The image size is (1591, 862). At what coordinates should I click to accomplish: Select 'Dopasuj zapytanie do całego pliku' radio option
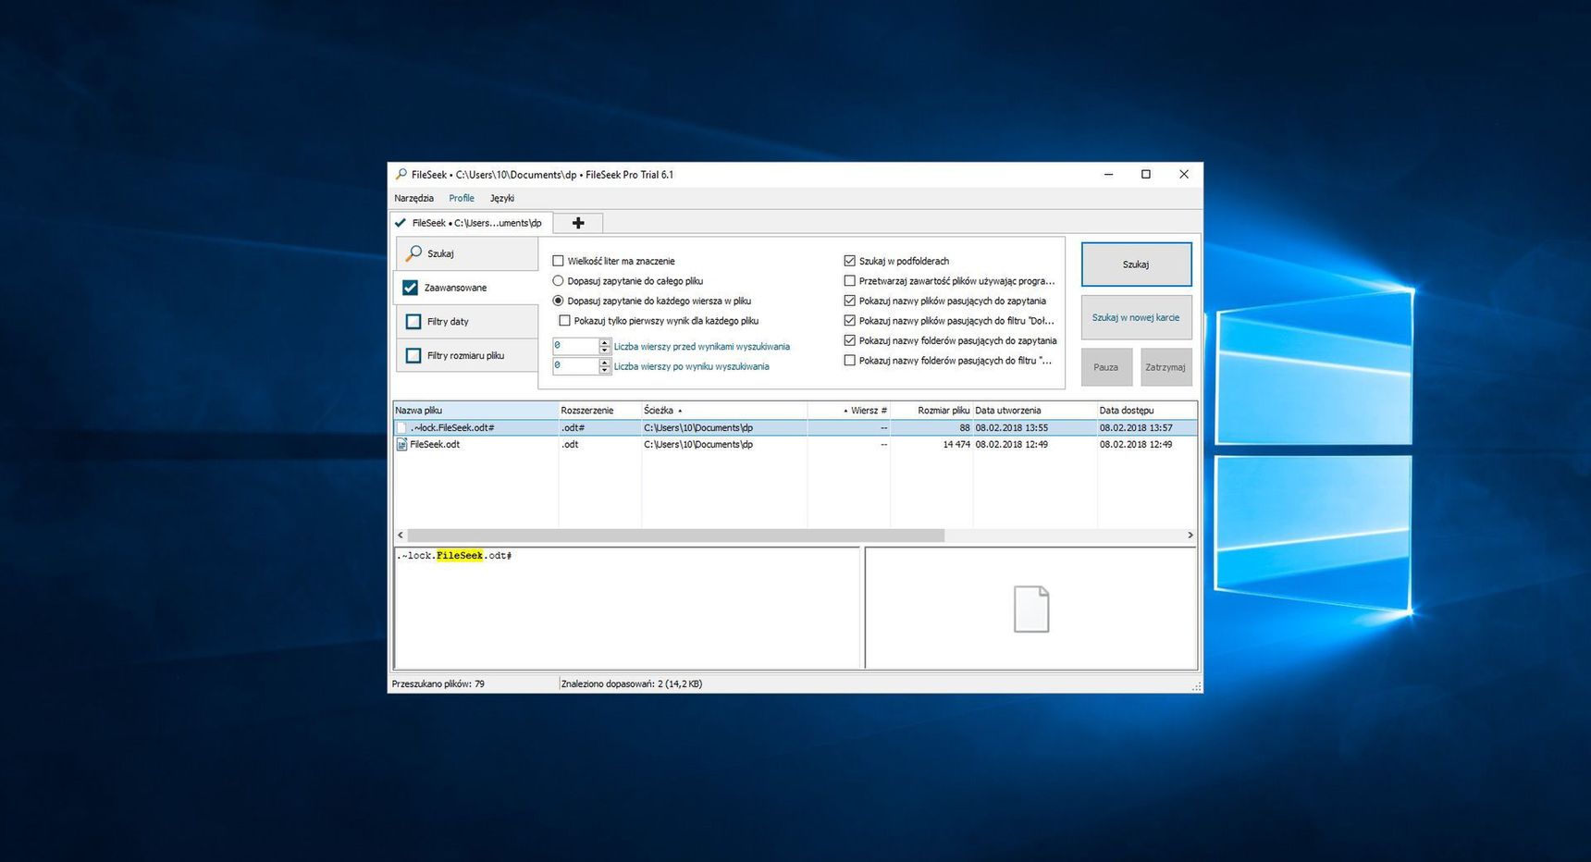(558, 281)
